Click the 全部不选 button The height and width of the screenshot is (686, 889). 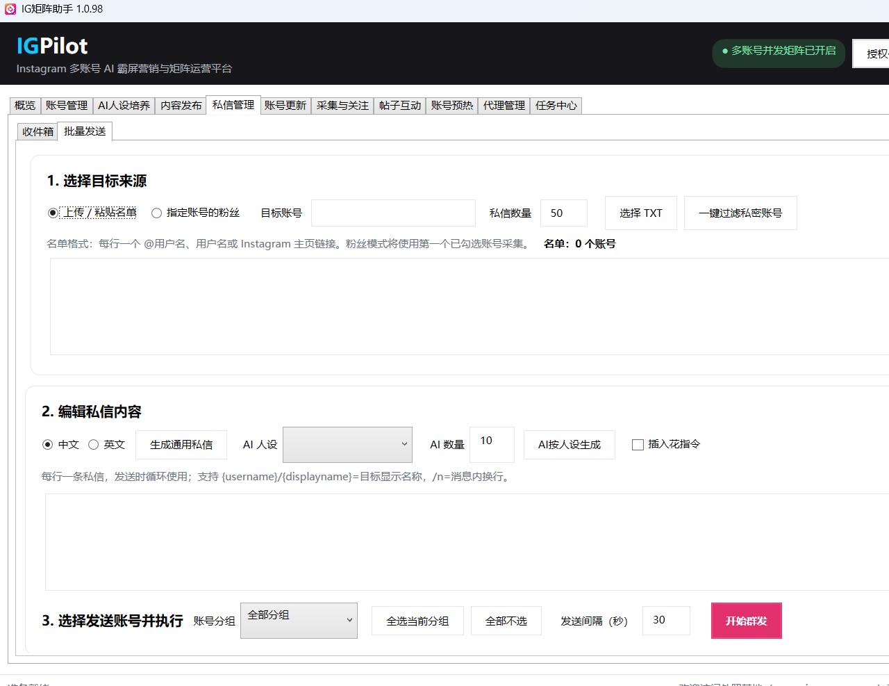click(506, 621)
